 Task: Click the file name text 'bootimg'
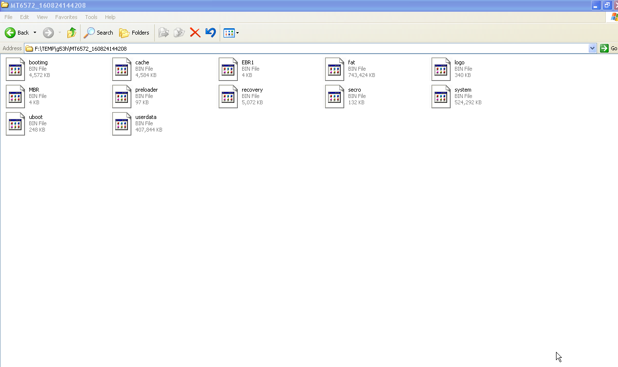pos(38,62)
